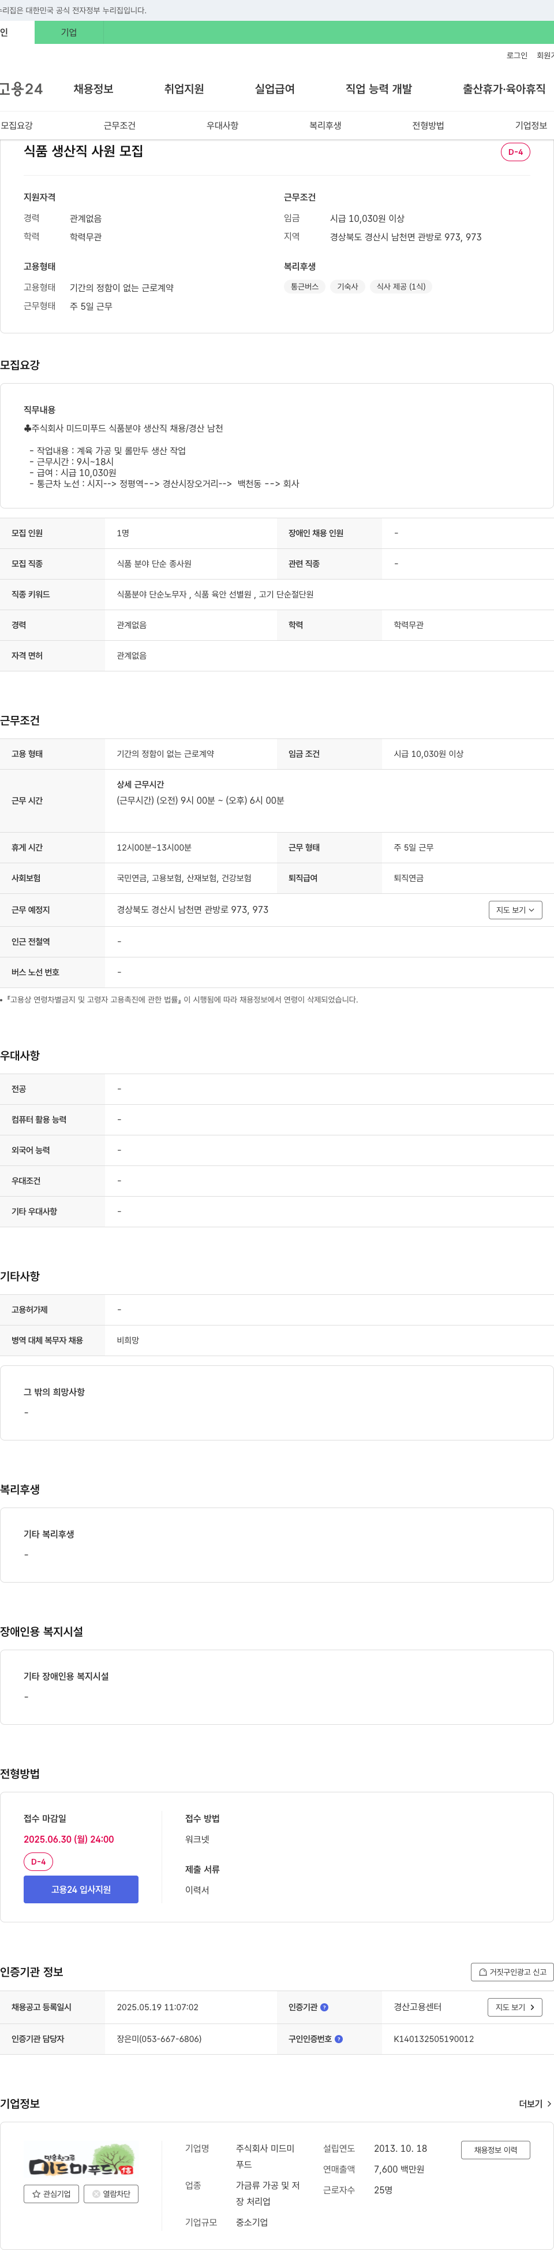554x2250 pixels.
Task: Jump to 전형방법 section tab
Action: 428,126
